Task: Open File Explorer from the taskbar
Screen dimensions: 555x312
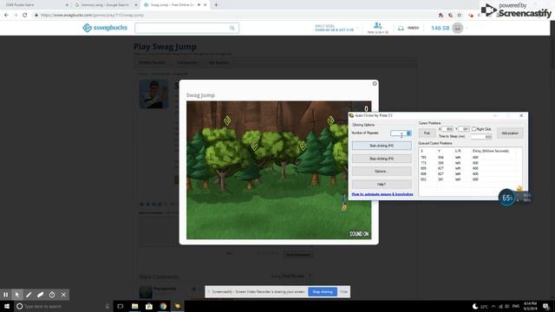Action: pos(135,306)
